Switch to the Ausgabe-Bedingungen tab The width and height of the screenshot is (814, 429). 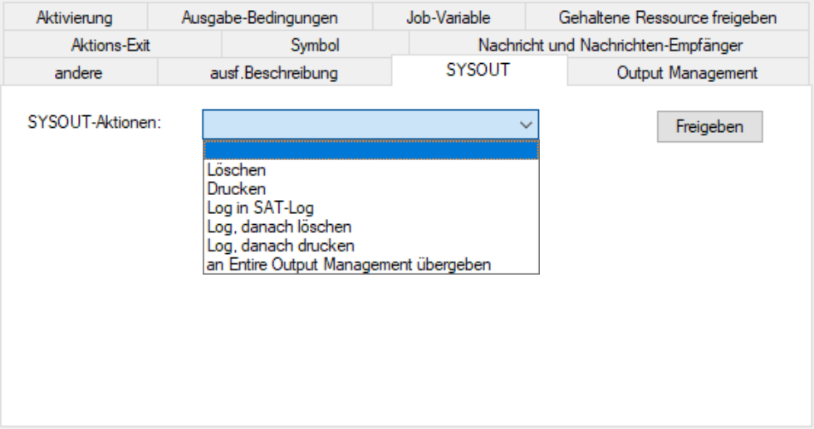(259, 17)
